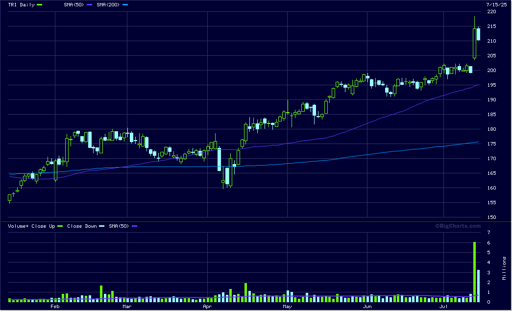
Task: Click the 210 price axis value
Action: pyautogui.click(x=491, y=41)
